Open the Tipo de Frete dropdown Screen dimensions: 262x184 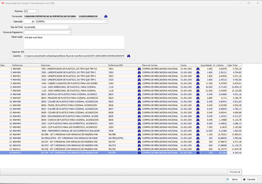70,27
